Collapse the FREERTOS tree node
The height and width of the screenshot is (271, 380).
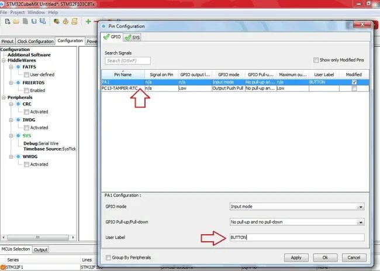[11, 83]
